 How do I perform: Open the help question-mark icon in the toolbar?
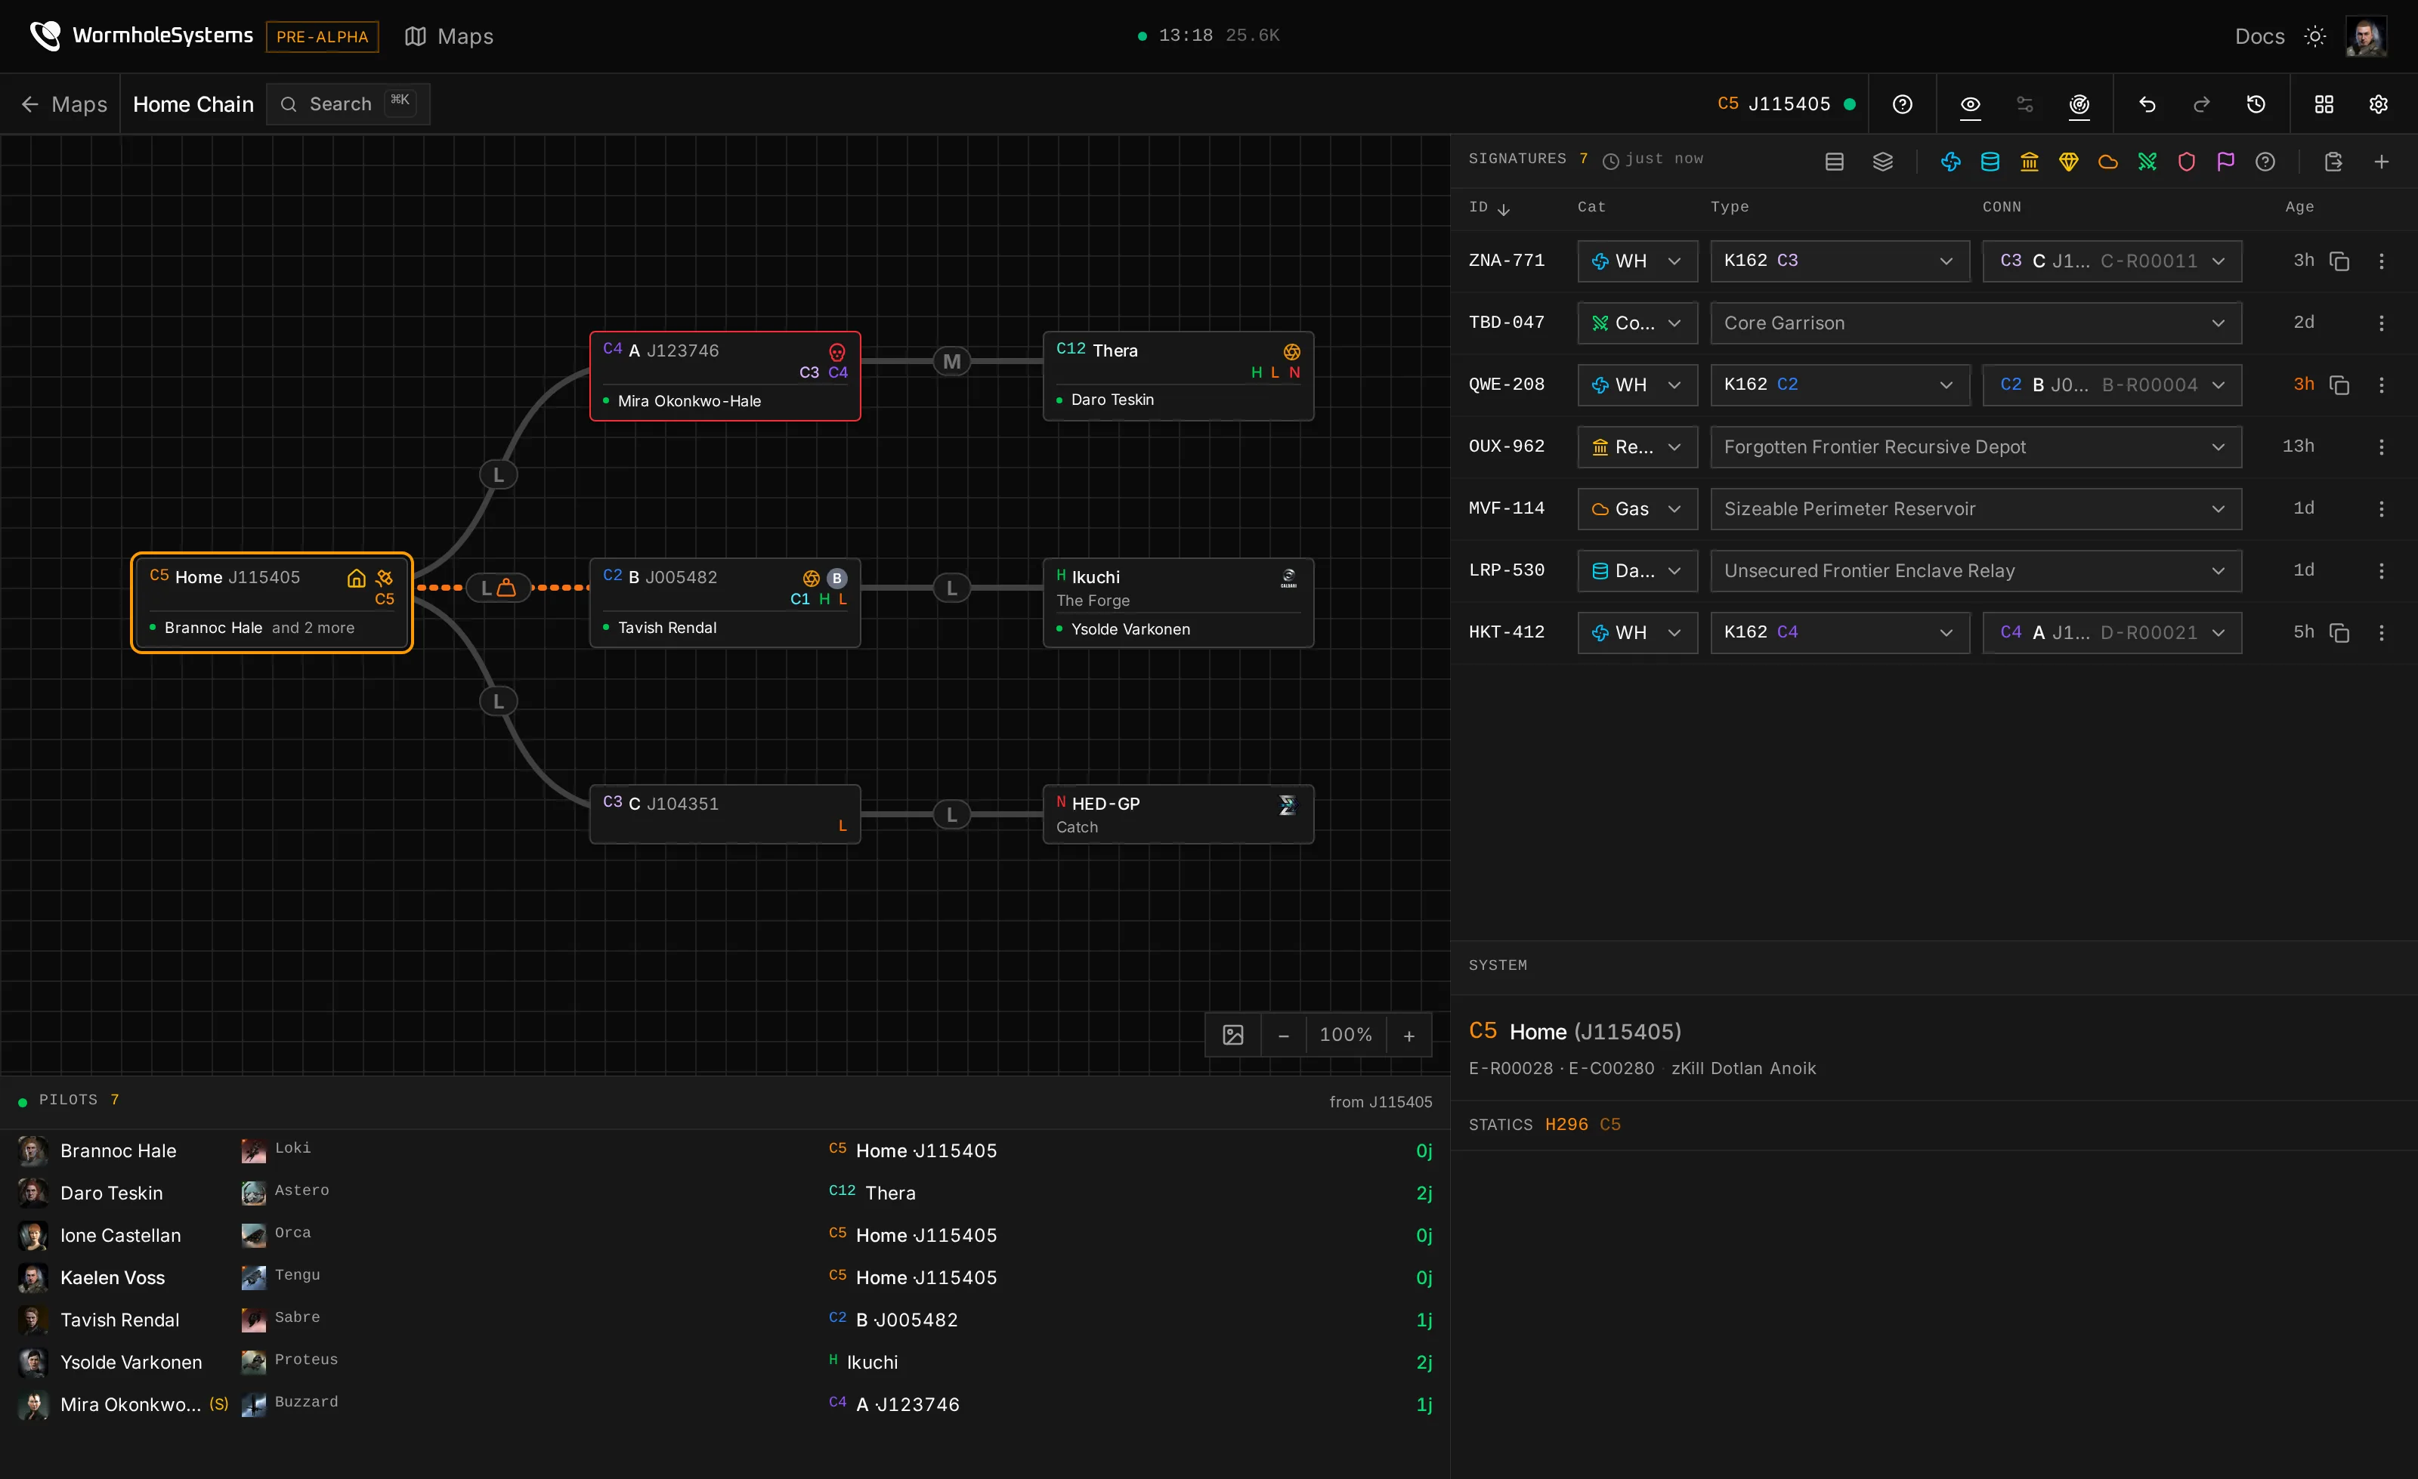coord(1902,104)
